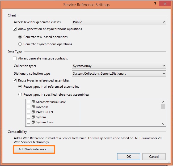Click the assembly icon beside Microsoft.VisualBasic
173x166 pixels.
pyautogui.click(x=33, y=102)
